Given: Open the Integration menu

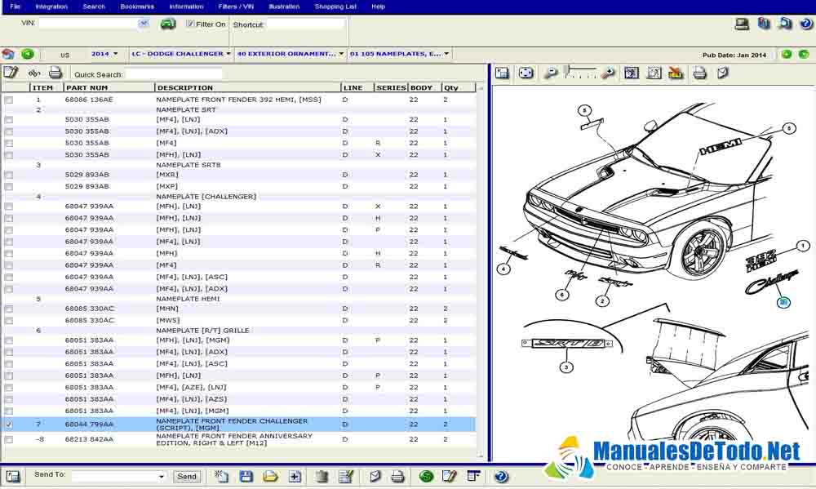Looking at the screenshot, I should point(51,7).
